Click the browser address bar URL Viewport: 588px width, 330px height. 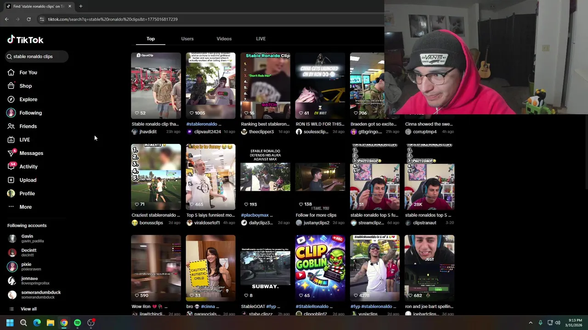click(113, 19)
